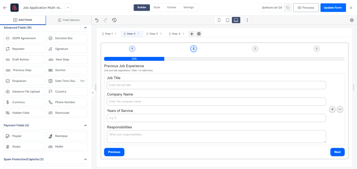Click the plus icon to add step
This screenshot has height=169, width=357.
click(x=192, y=34)
